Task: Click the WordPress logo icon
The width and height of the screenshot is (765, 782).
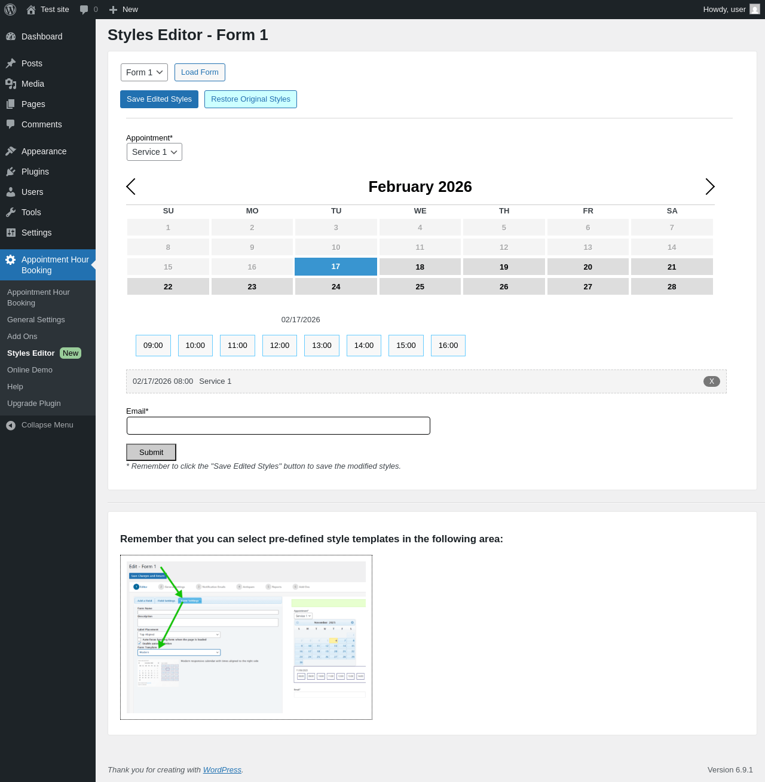Action: (x=10, y=10)
